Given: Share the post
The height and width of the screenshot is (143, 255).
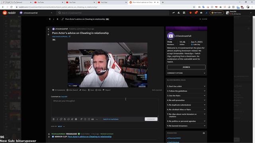Looking at the screenshot, I should [x=83, y=90].
